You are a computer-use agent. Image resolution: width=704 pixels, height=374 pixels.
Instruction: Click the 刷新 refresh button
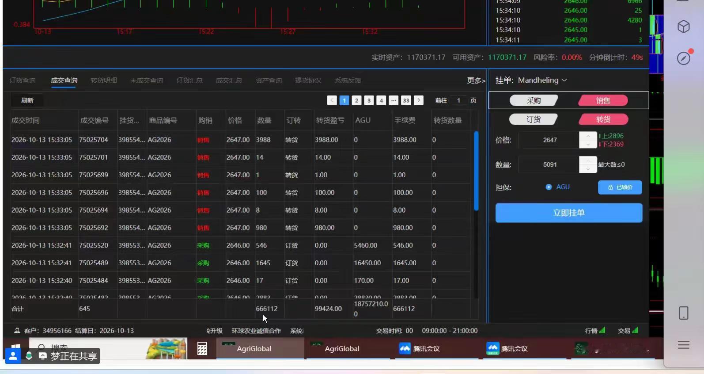[x=27, y=100]
